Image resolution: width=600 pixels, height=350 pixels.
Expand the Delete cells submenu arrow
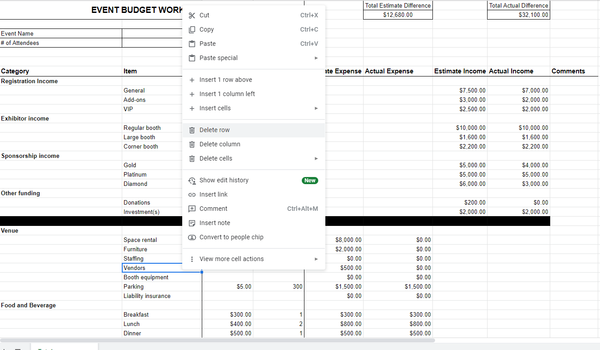coord(316,158)
